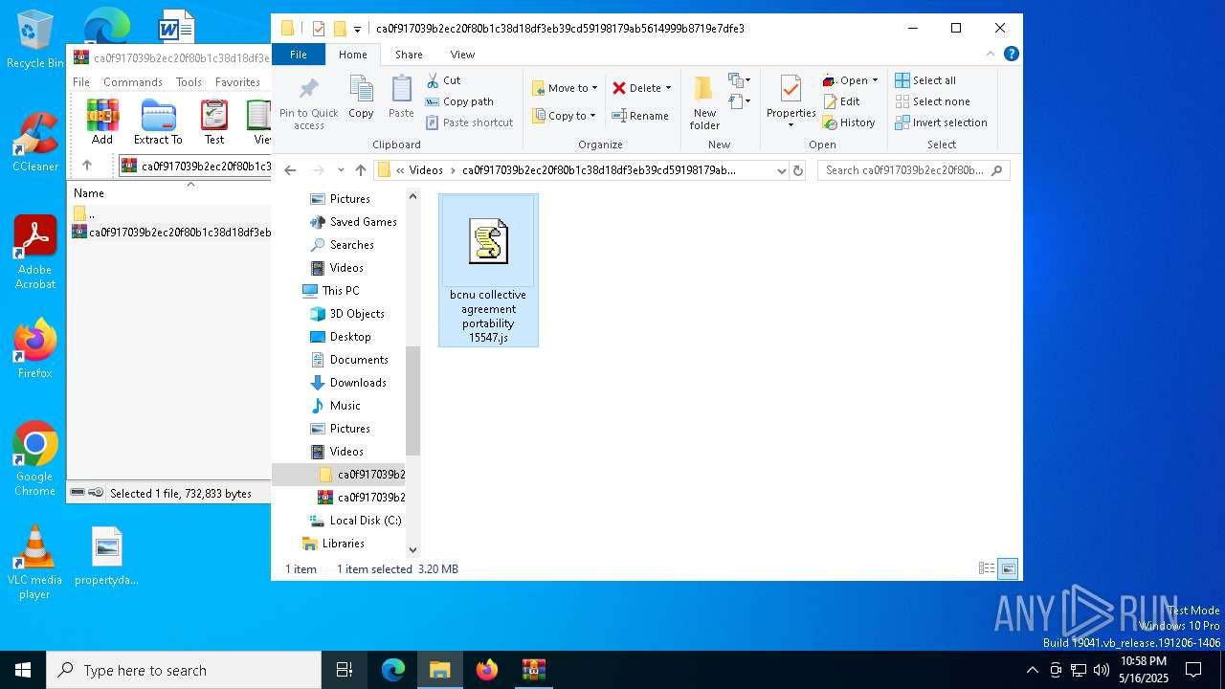Image resolution: width=1225 pixels, height=689 pixels.
Task: Click the Paste icon in the ribbon
Action: (401, 89)
